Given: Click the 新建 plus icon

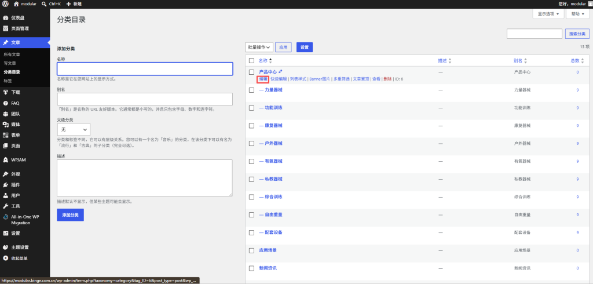Looking at the screenshot, I should [68, 4].
